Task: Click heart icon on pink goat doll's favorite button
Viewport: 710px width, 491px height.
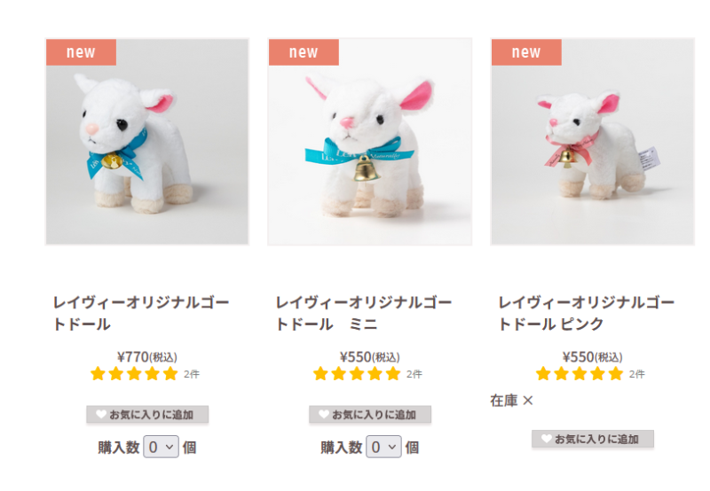Action: [547, 439]
